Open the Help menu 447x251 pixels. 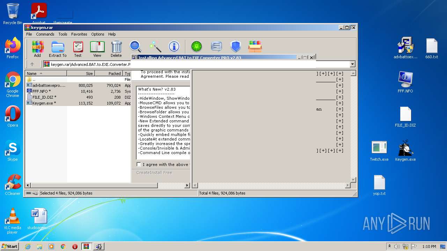112,34
